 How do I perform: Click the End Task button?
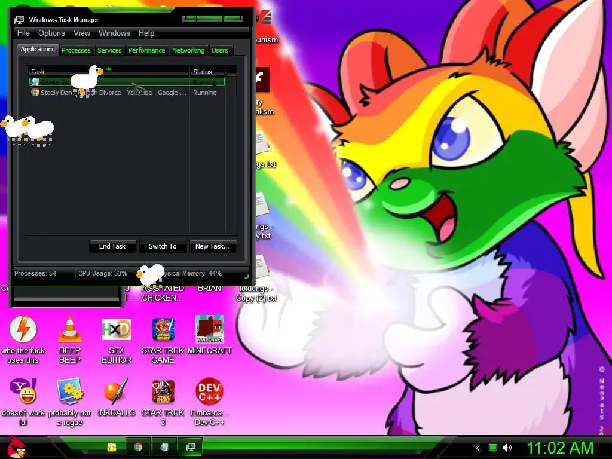112,246
